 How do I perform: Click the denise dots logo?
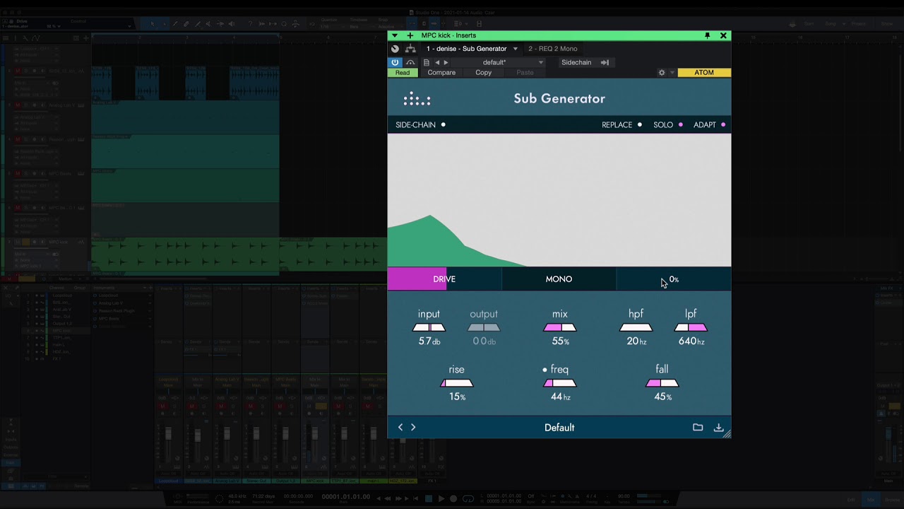417,100
